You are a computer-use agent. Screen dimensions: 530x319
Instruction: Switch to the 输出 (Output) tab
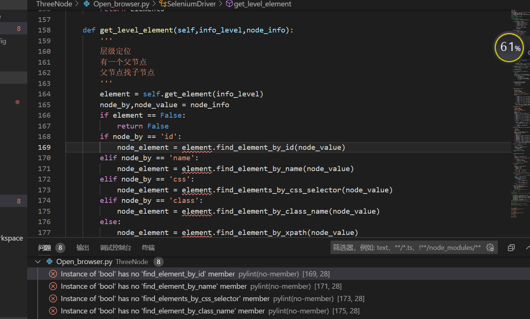pos(83,248)
